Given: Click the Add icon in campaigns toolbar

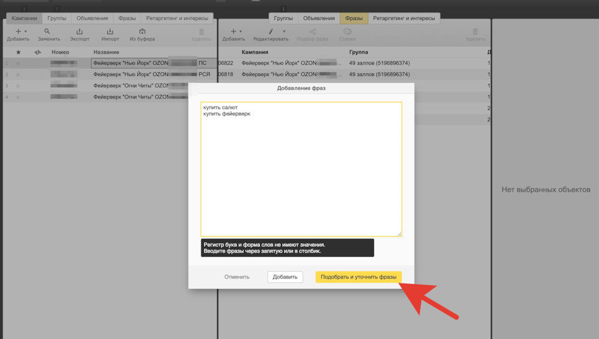Looking at the screenshot, I should coord(18,31).
